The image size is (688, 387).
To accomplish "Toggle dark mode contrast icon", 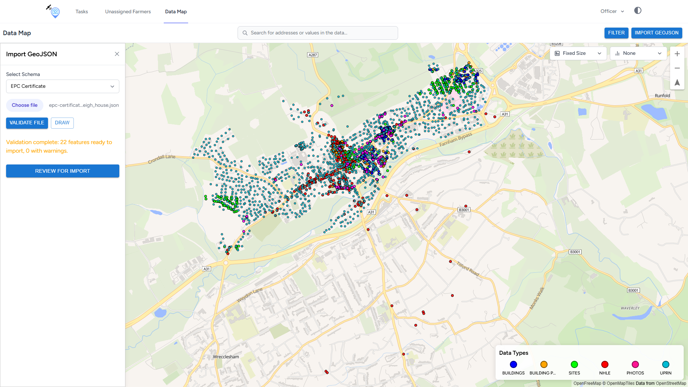I will [x=637, y=11].
